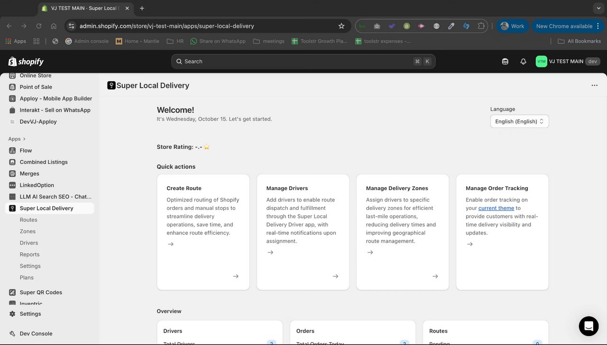Open the Chrome extensions puzzle icon
607x345 pixels.
pos(481,26)
